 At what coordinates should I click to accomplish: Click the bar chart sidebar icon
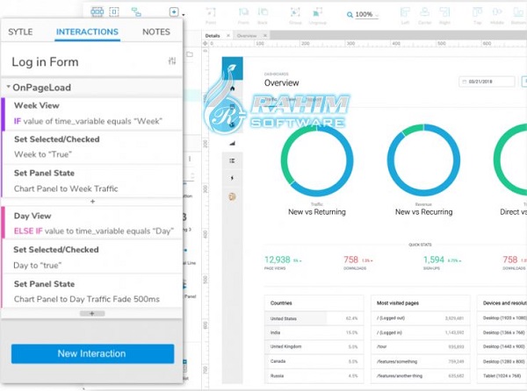tap(232, 144)
